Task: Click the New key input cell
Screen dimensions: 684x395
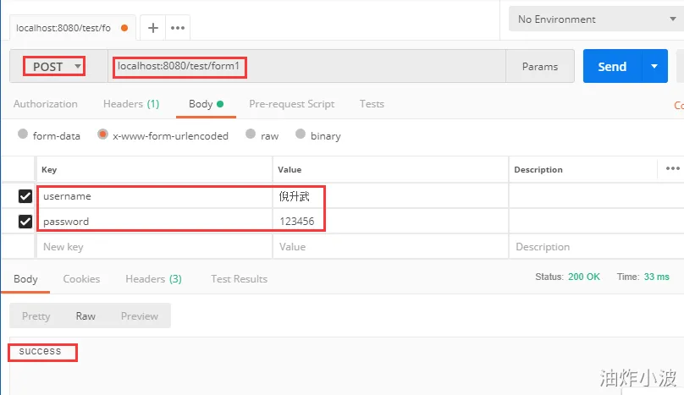Action: coord(152,247)
